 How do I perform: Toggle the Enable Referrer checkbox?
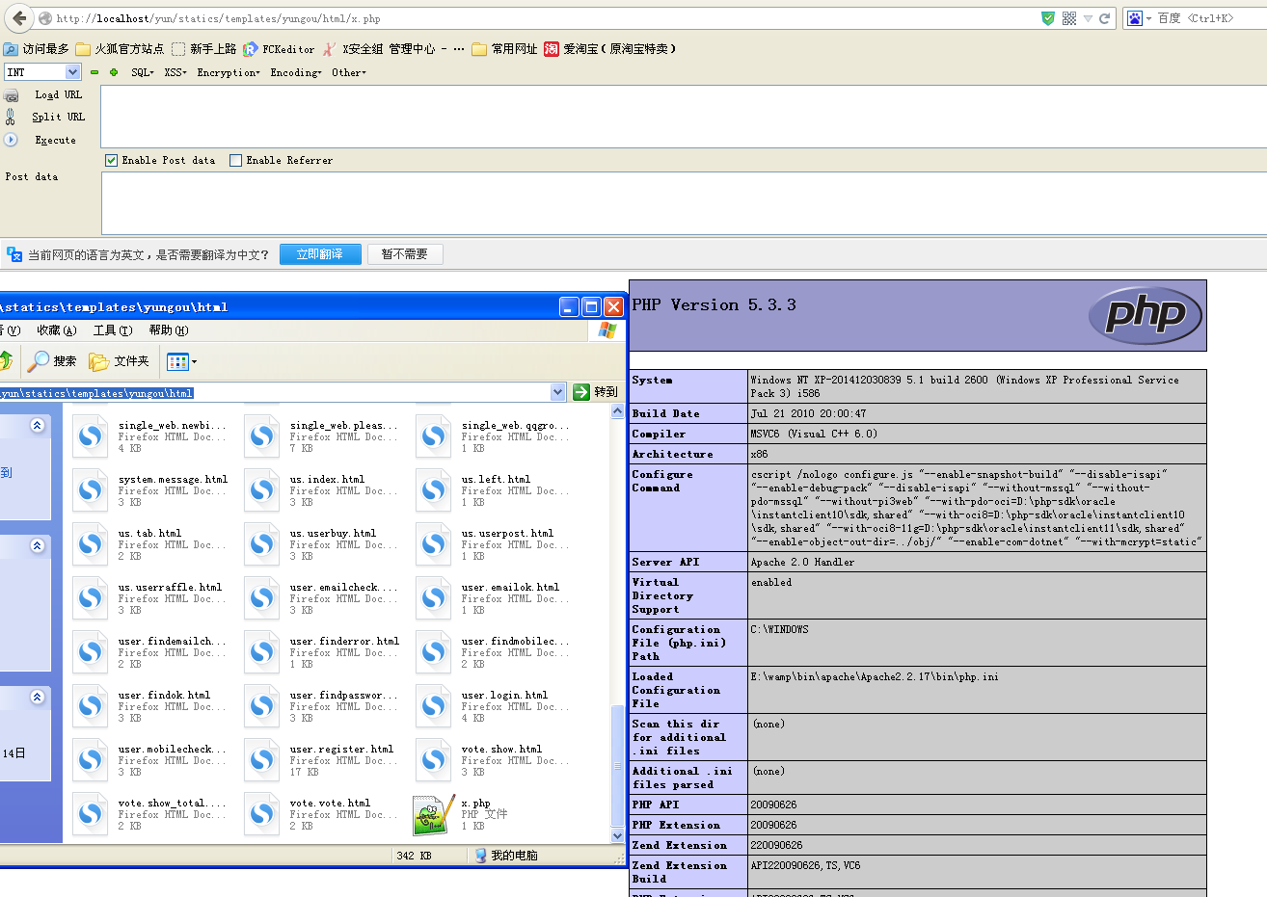[235, 161]
